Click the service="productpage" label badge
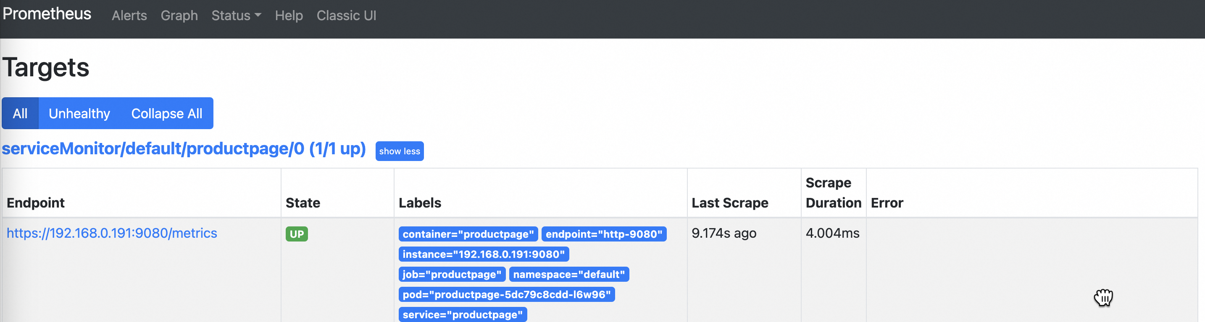Viewport: 1205px width, 322px height. pyautogui.click(x=462, y=314)
